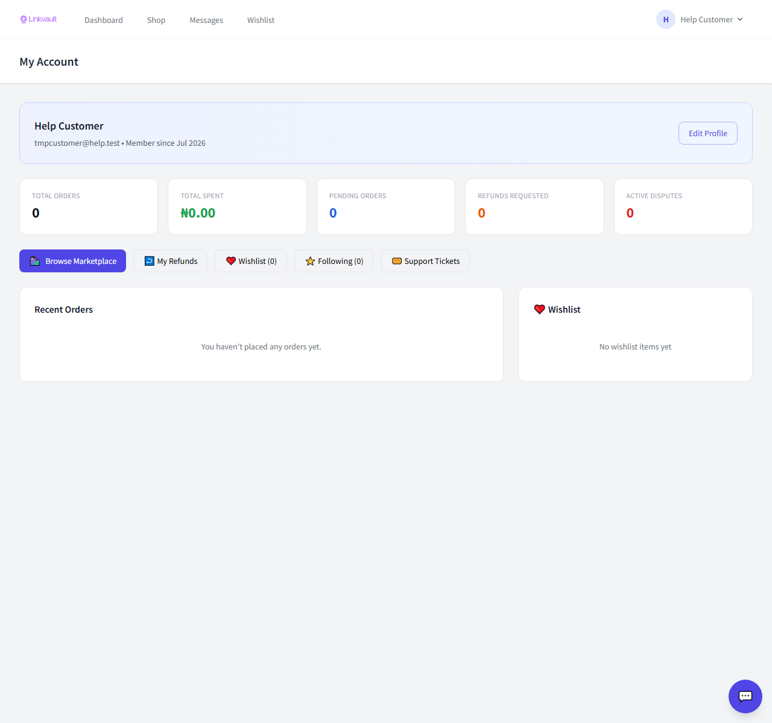Viewport: 772px width, 723px height.
Task: Click the tmpcustomer@help.test email text
Action: click(77, 143)
